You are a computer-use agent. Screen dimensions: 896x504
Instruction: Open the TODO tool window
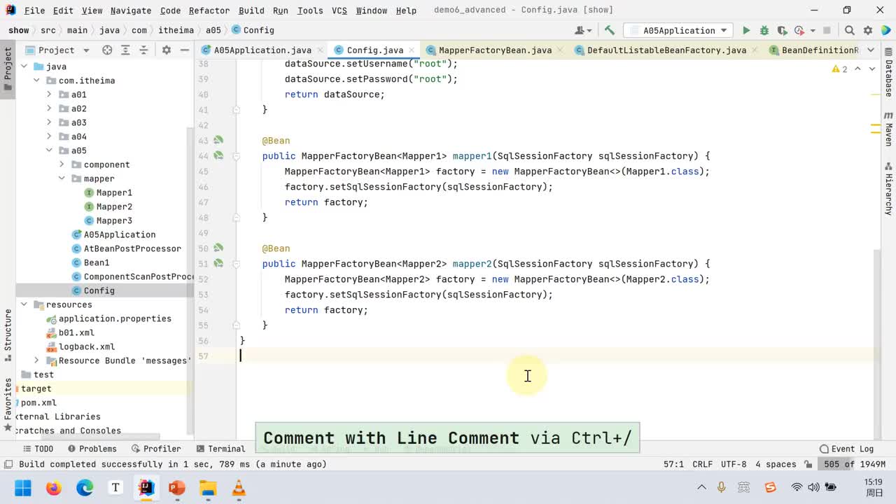coord(38,449)
